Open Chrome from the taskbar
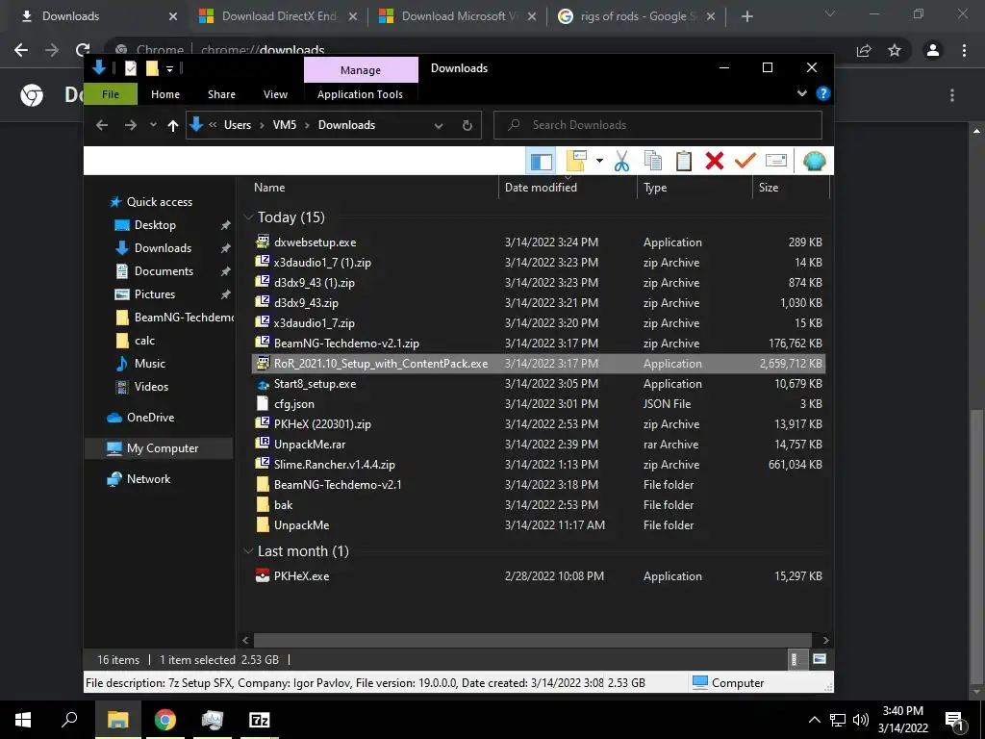 [x=165, y=720]
